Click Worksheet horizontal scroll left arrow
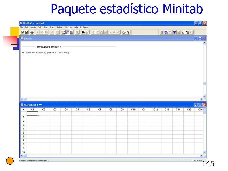This screenshot has width=228, height=171. pos(22,155)
